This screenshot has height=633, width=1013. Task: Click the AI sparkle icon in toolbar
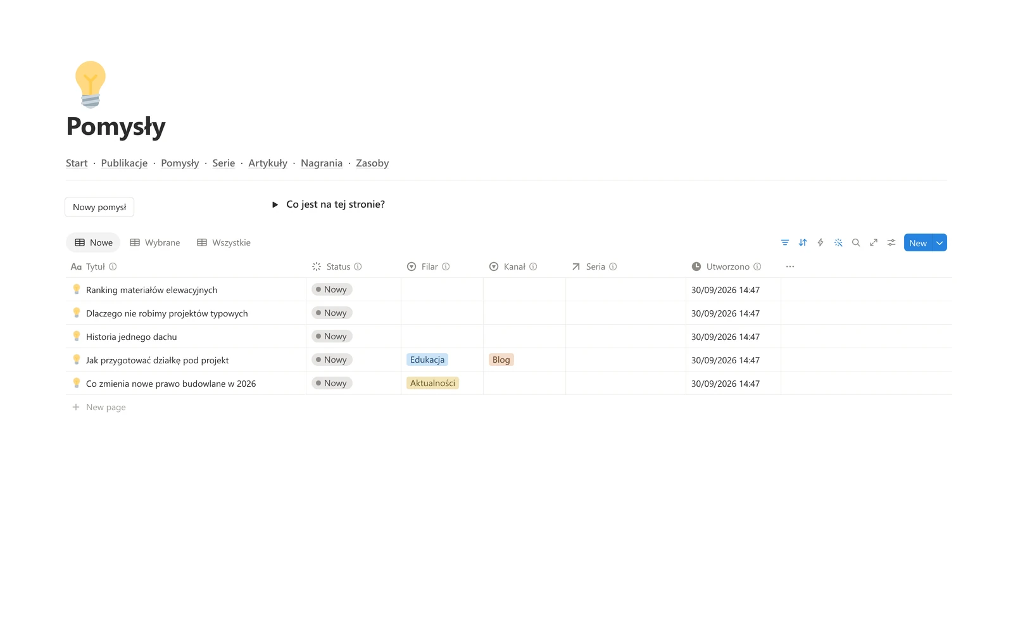point(838,242)
